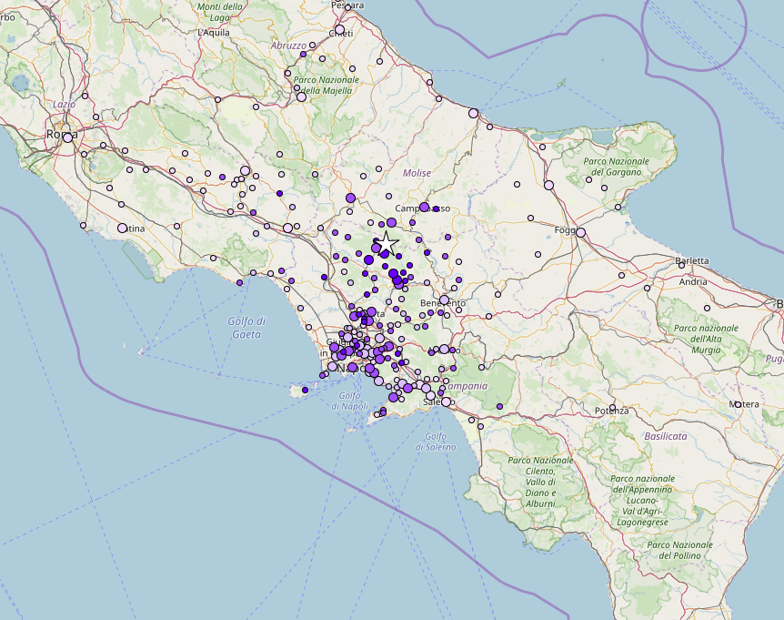Select the Lazio region label
The image size is (784, 620).
[x=64, y=104]
